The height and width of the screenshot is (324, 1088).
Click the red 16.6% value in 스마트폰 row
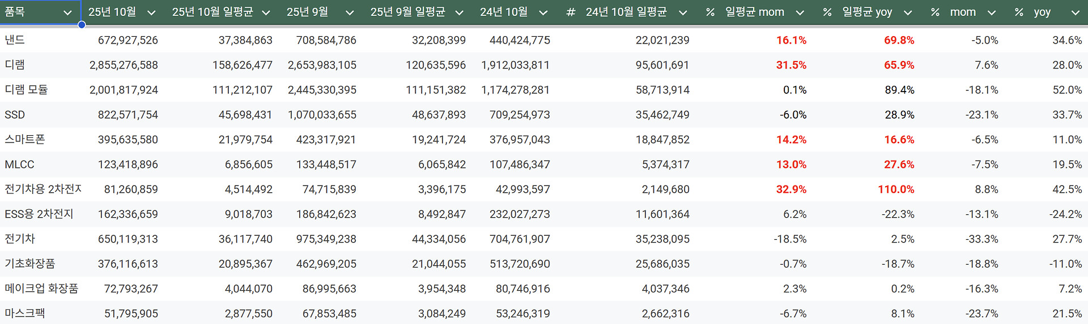(899, 140)
